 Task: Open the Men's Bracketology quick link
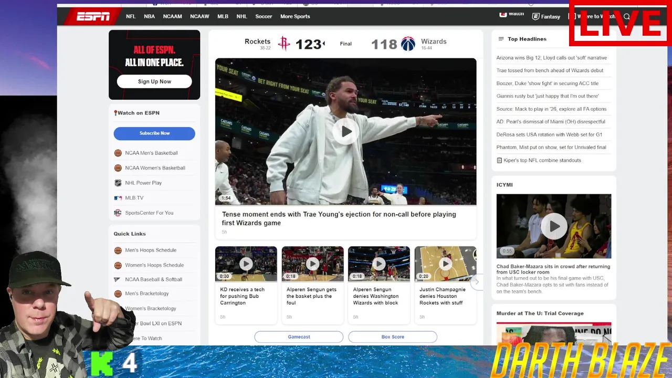click(x=147, y=293)
